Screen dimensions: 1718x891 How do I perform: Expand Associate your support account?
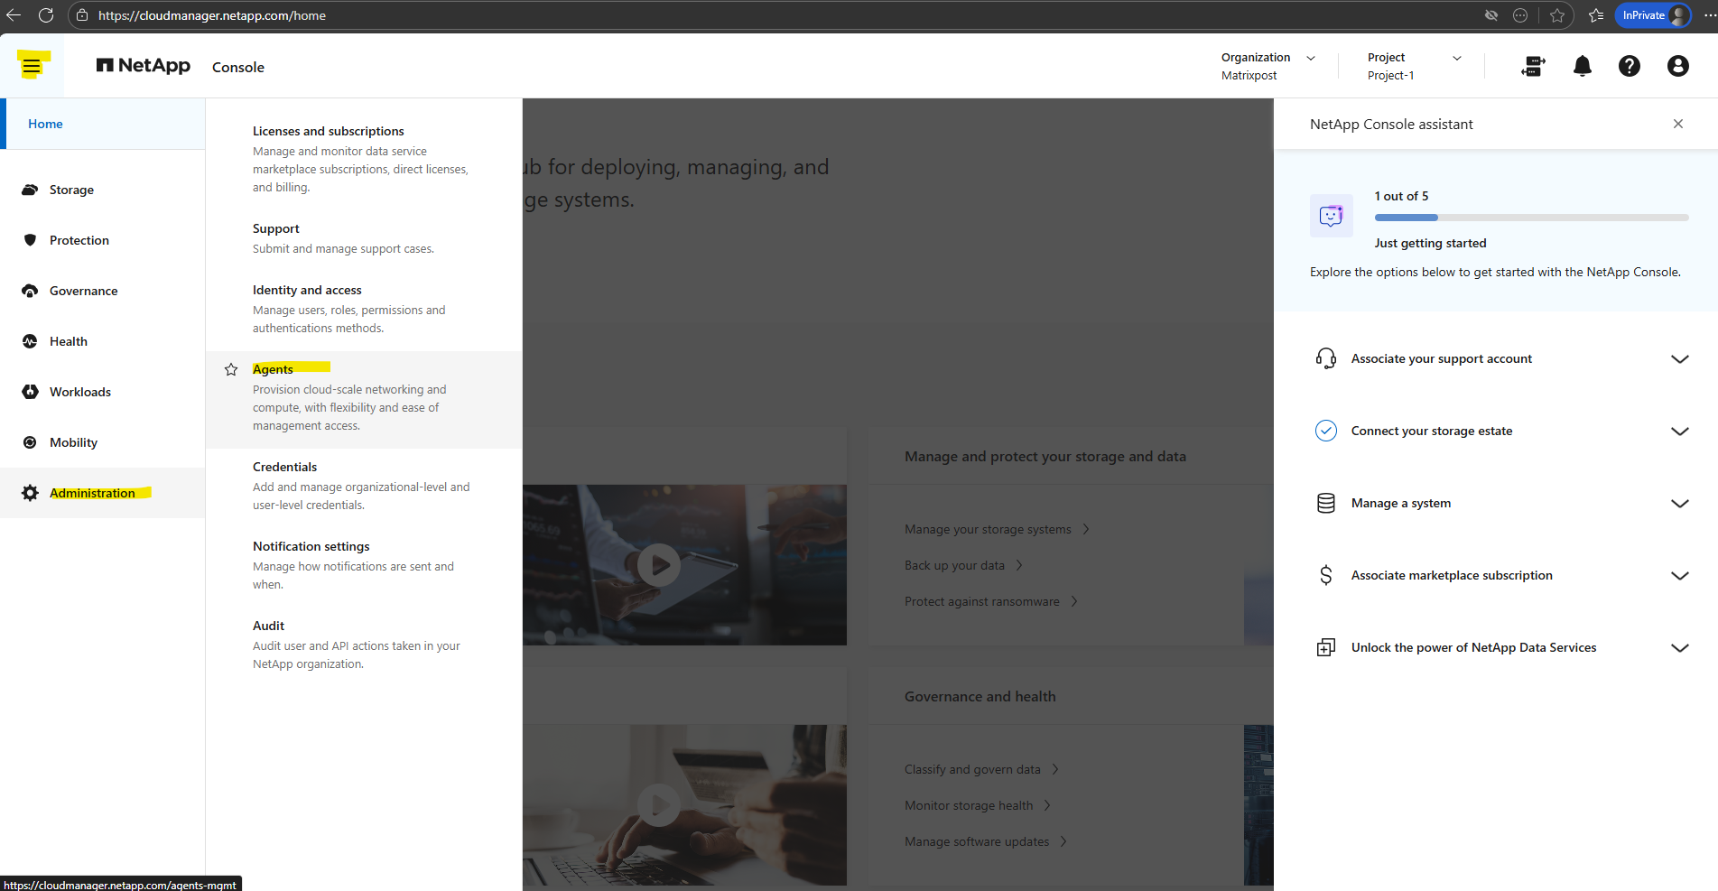[x=1679, y=358]
